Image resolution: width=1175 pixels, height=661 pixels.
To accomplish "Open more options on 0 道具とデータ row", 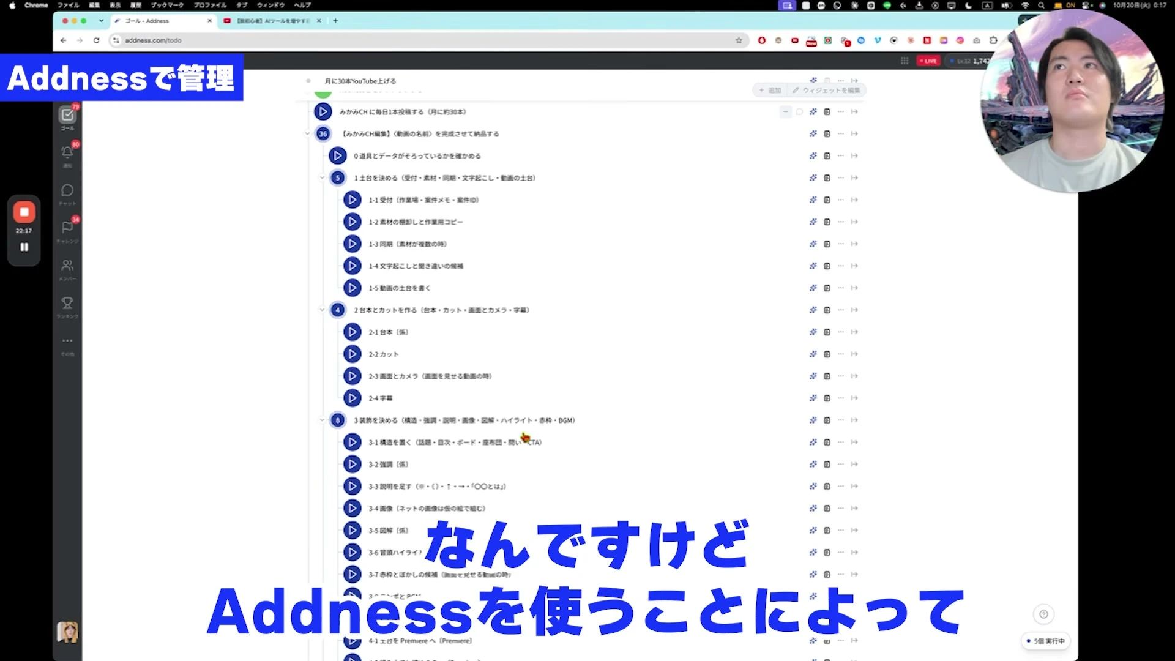I will pyautogui.click(x=841, y=156).
